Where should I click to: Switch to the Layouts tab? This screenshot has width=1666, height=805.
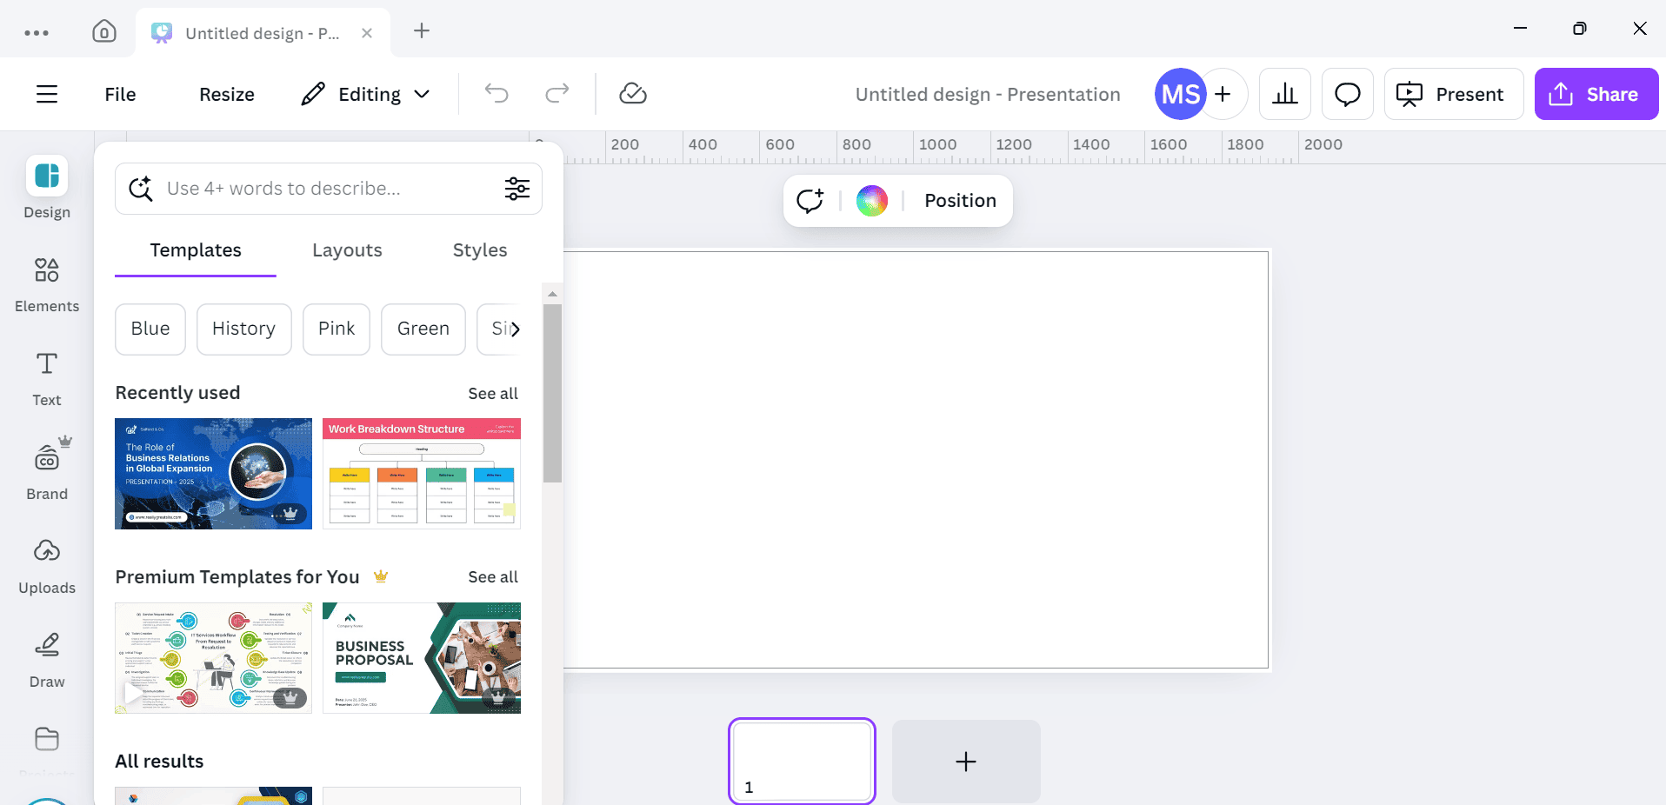coord(347,250)
